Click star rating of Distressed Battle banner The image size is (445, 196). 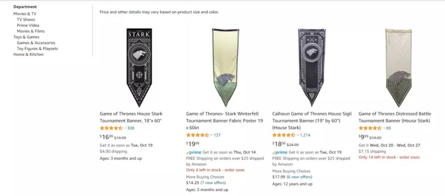coord(370,128)
